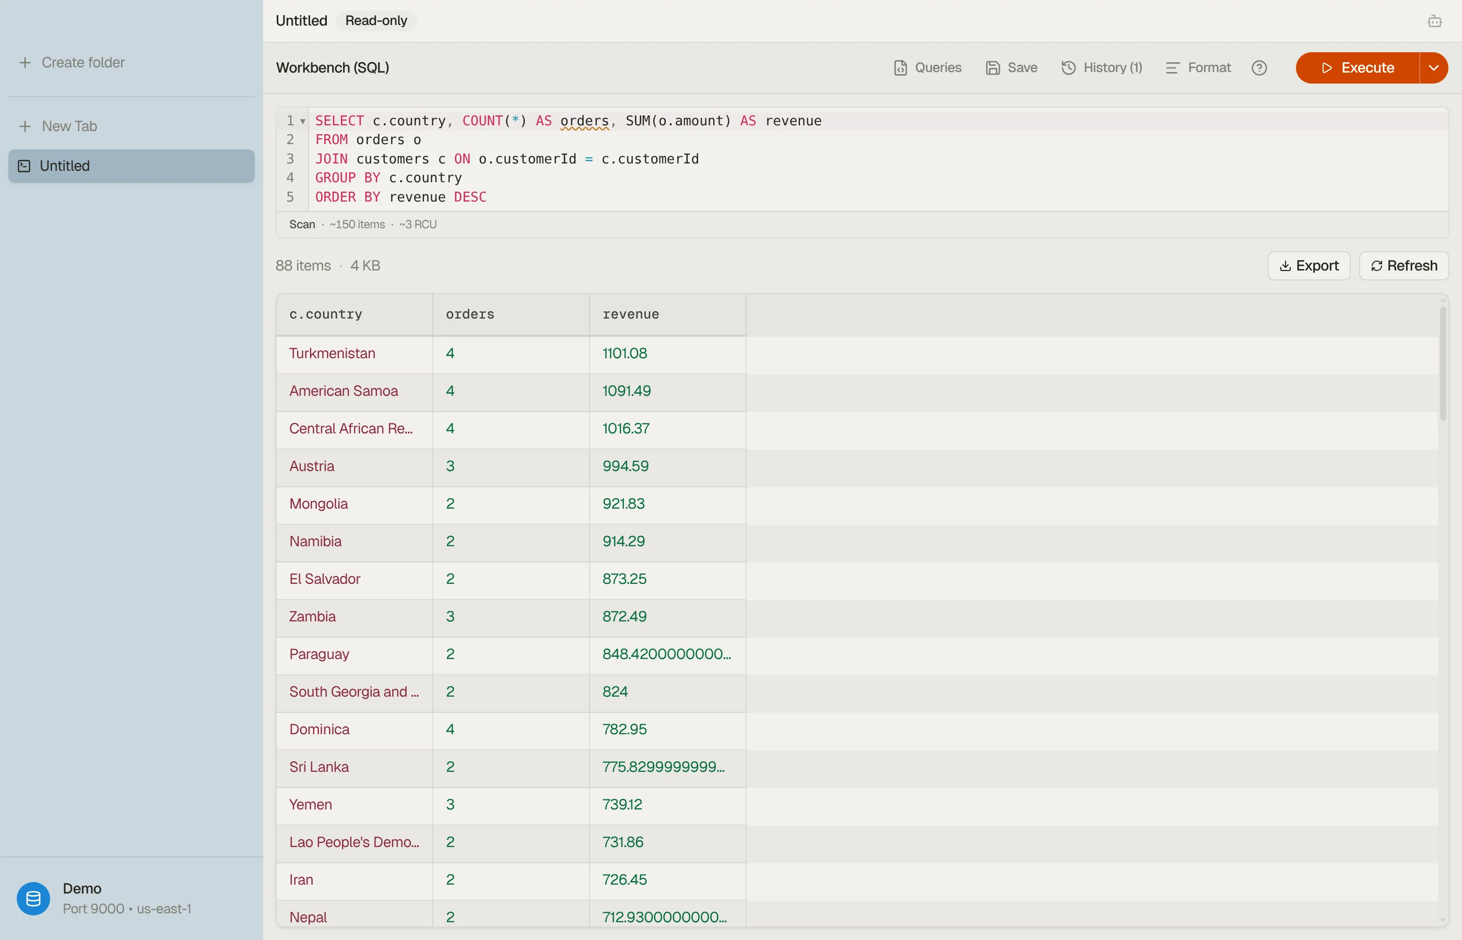Viewport: 1462px width, 940px height.
Task: Open saved Queries
Action: pyautogui.click(x=927, y=68)
